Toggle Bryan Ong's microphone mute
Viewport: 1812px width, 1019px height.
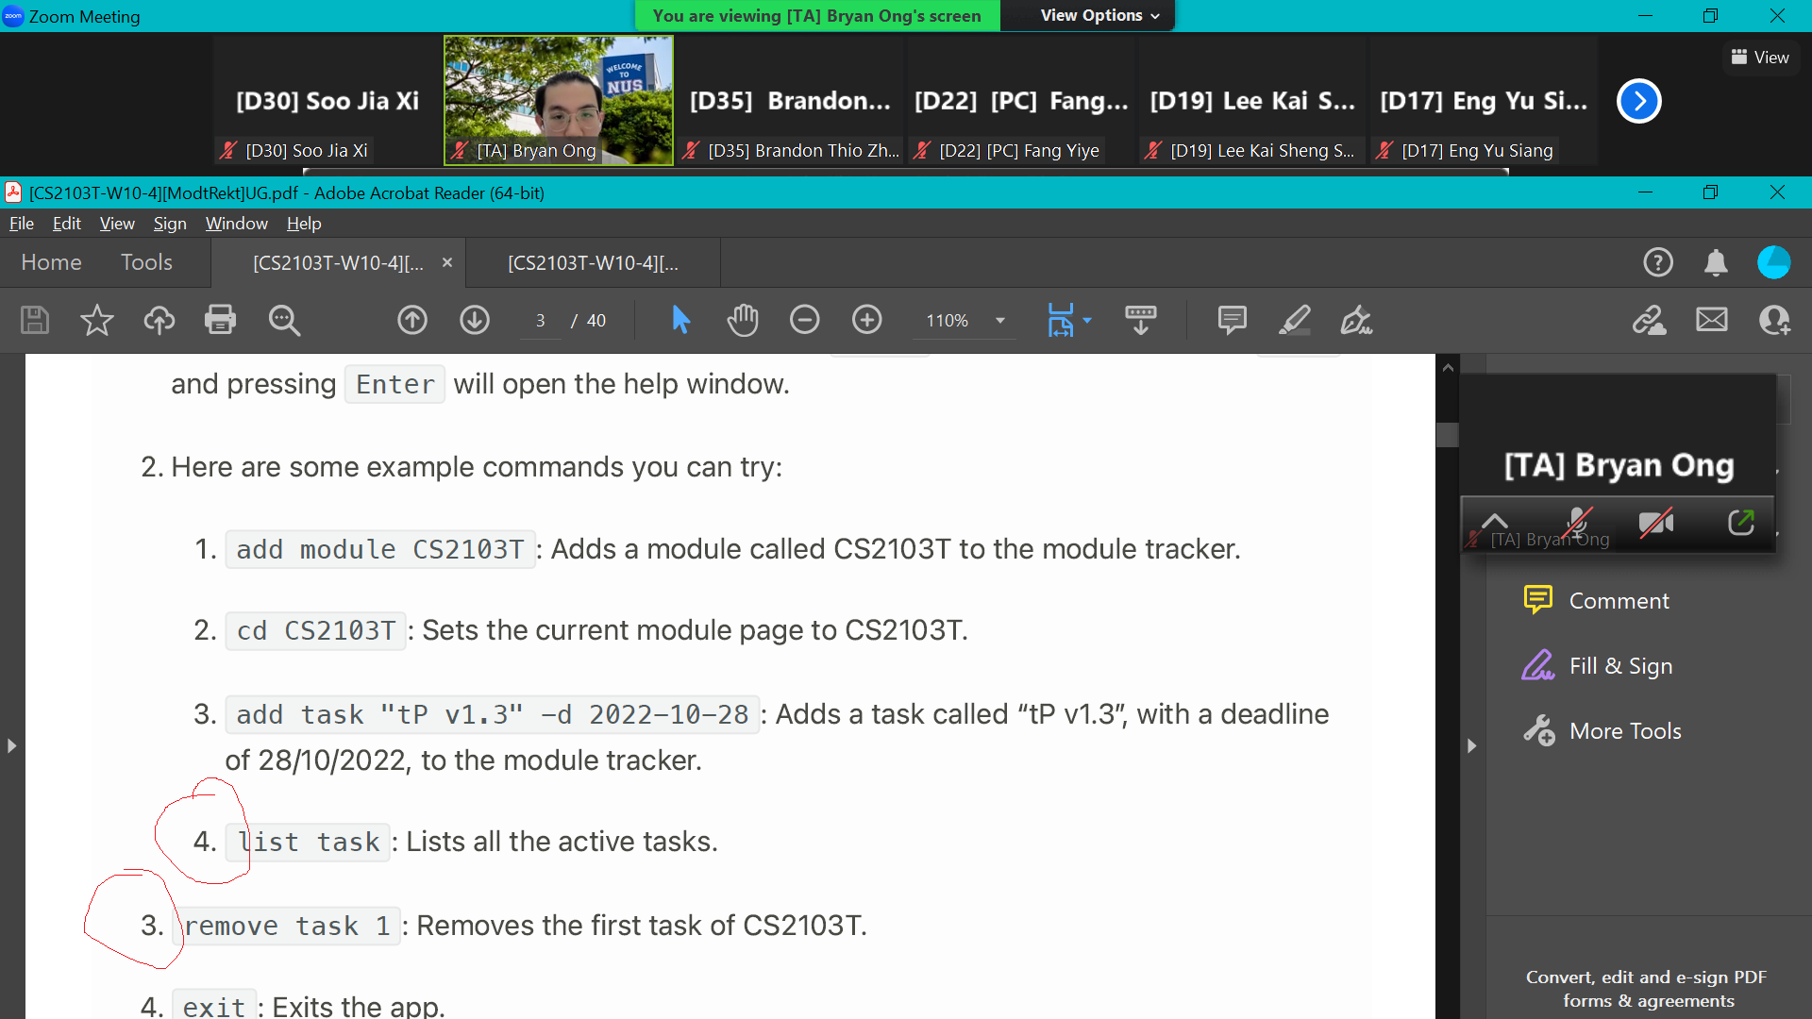click(1577, 522)
